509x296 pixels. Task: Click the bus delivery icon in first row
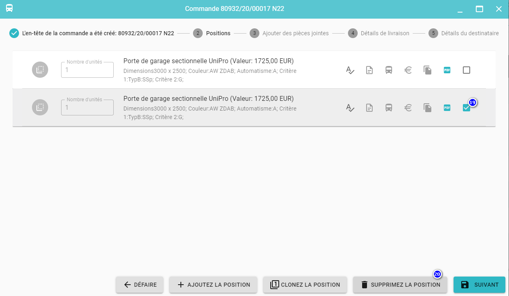[x=389, y=70]
